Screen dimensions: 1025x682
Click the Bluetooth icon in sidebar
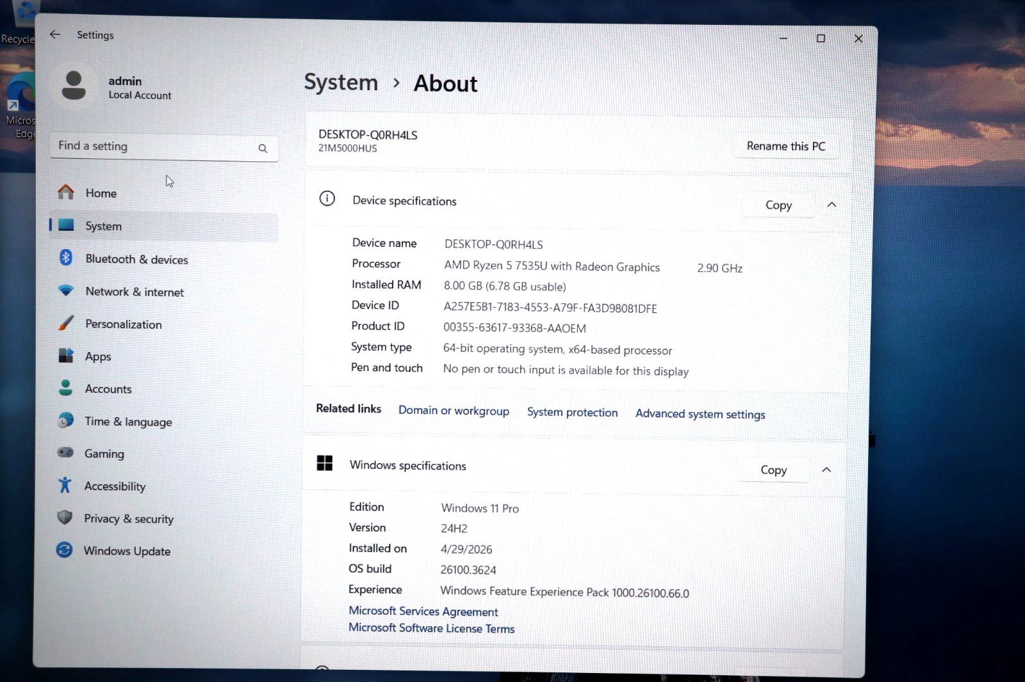pos(66,258)
